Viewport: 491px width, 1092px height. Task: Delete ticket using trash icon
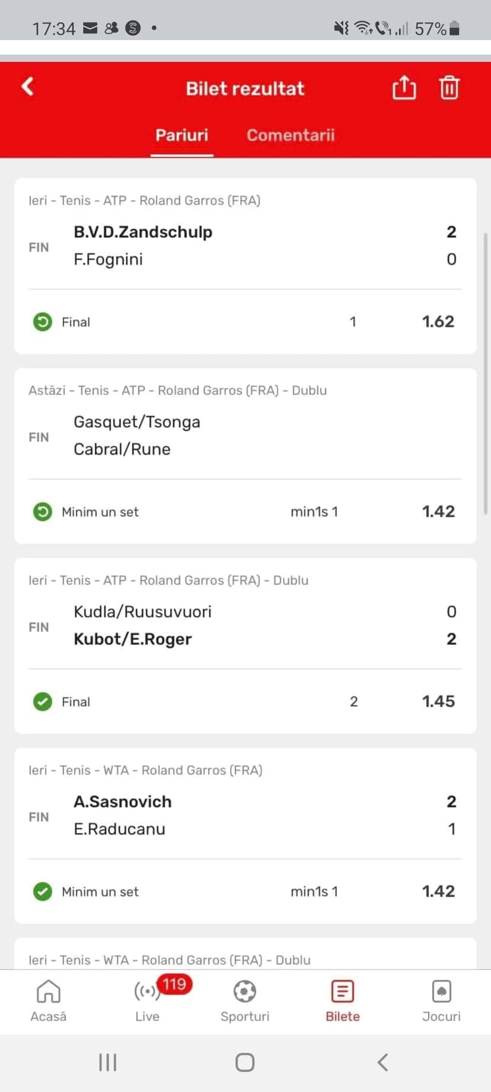point(449,88)
